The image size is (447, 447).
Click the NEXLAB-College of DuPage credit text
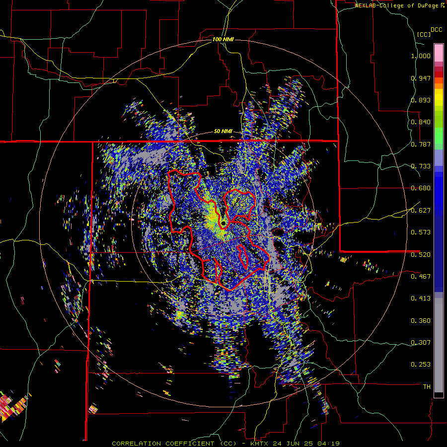(x=396, y=5)
